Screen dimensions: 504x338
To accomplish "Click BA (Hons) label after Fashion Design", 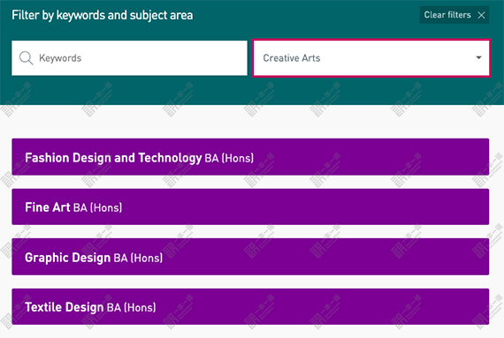I will pyautogui.click(x=229, y=158).
